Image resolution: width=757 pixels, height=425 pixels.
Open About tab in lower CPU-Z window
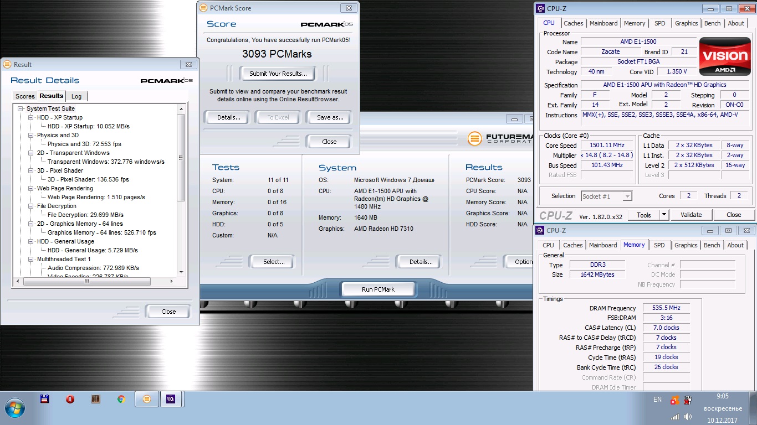735,245
